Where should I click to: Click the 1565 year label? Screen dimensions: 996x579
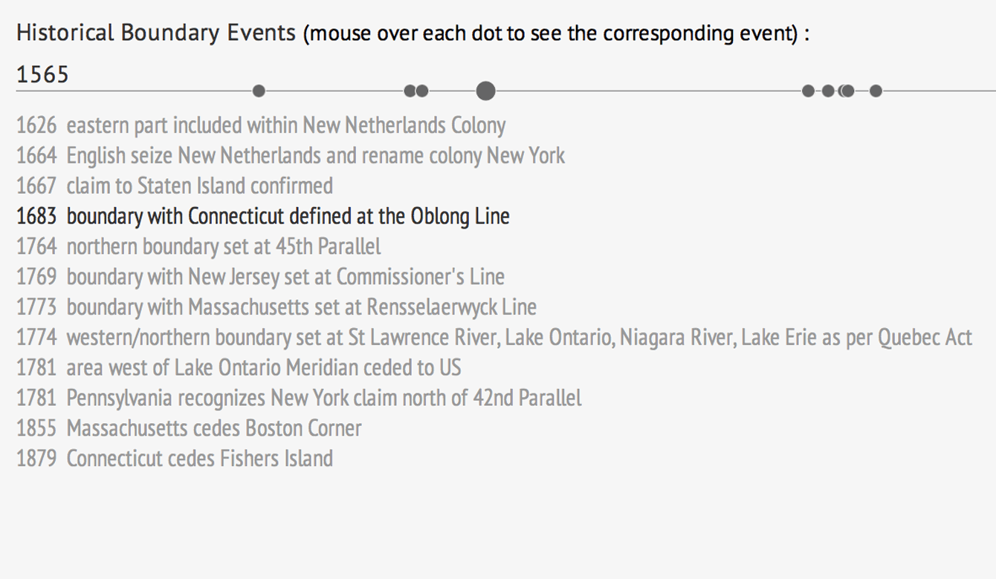[42, 74]
